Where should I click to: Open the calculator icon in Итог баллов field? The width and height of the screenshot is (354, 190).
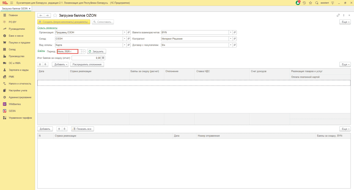(103, 58)
